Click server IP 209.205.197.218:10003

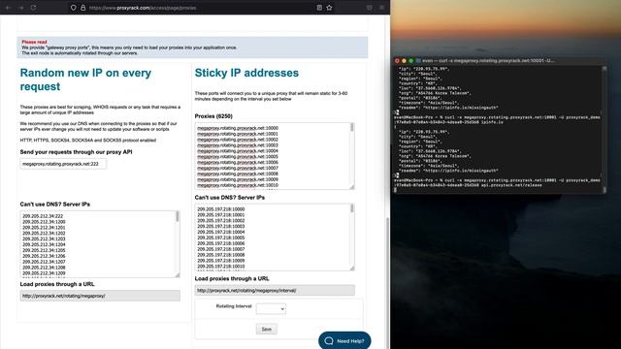(221, 226)
